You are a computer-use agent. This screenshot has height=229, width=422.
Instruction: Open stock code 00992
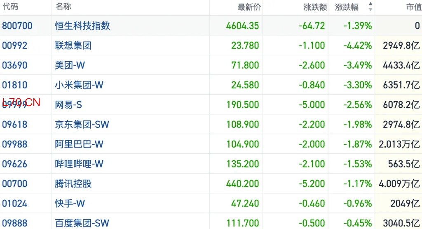(15, 45)
